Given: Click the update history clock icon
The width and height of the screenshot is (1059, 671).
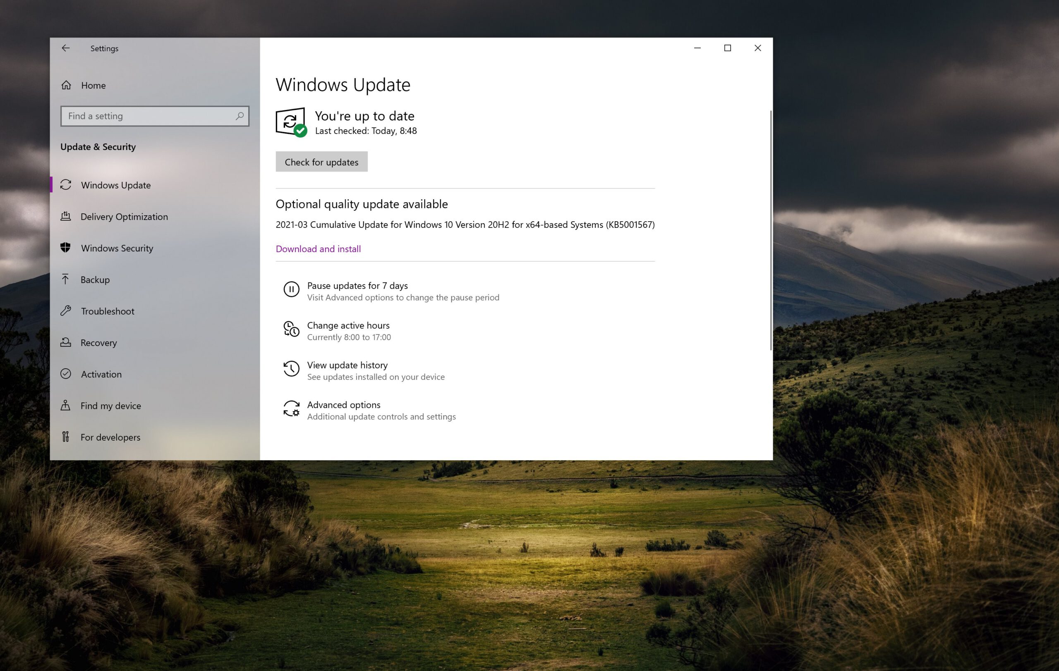Looking at the screenshot, I should coord(291,369).
